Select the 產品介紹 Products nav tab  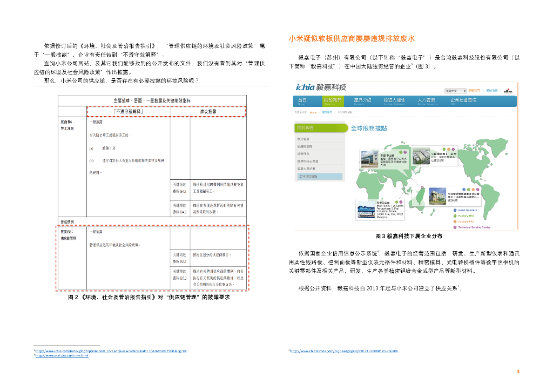(362, 101)
